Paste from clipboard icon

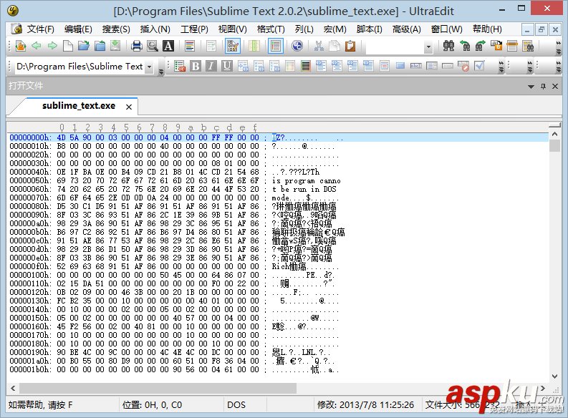coord(350,46)
